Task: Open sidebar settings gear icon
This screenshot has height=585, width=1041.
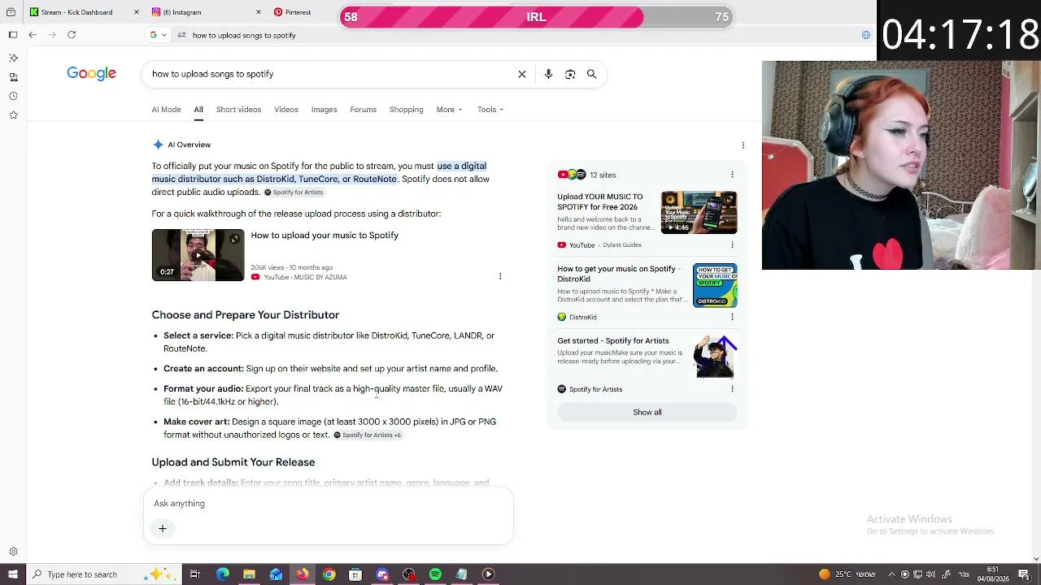Action: pyautogui.click(x=13, y=552)
